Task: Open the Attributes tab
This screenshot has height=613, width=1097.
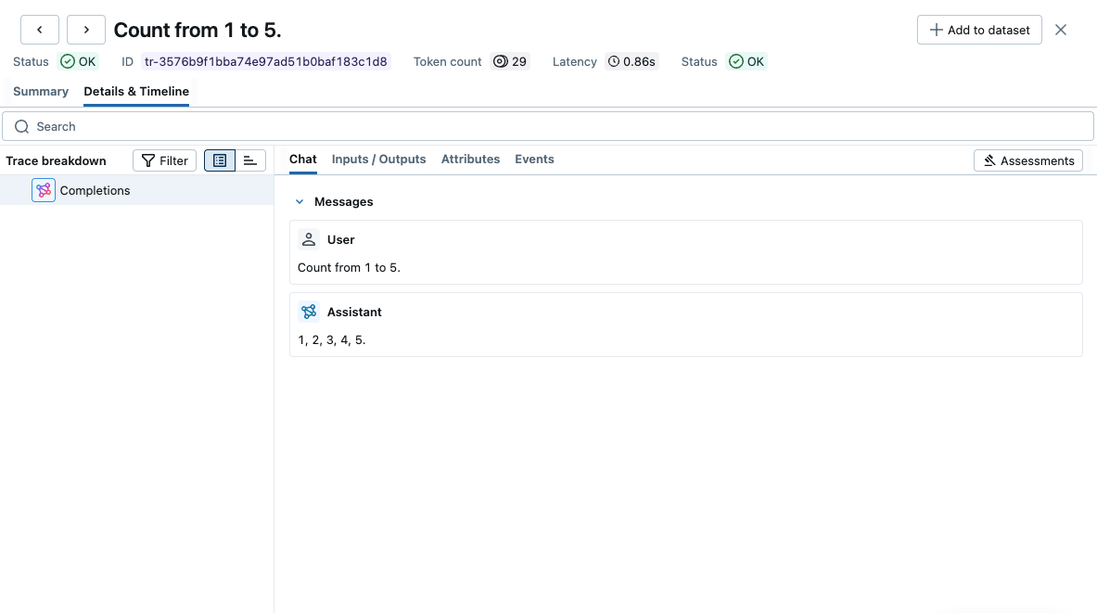Action: 470,159
